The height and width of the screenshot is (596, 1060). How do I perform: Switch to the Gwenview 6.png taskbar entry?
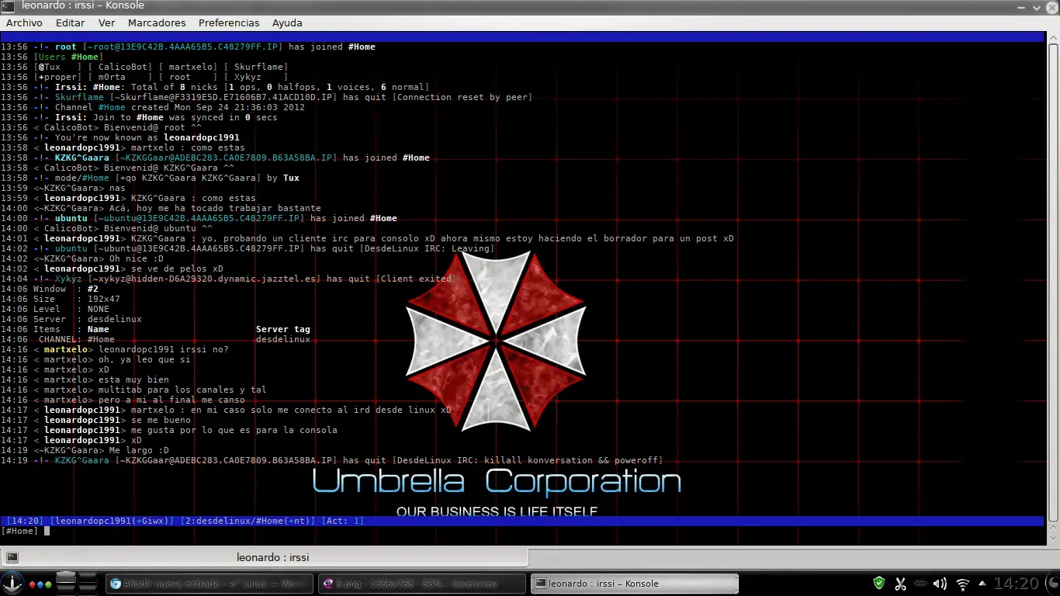pos(421,584)
